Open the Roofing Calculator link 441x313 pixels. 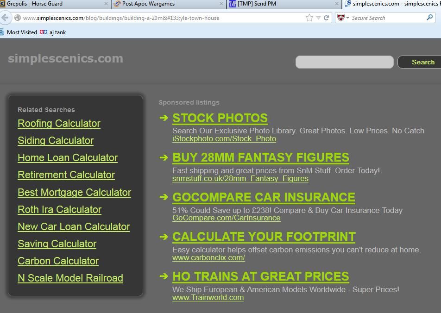click(59, 124)
